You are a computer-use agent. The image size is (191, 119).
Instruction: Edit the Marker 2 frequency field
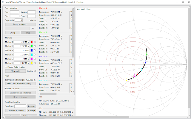22,46
